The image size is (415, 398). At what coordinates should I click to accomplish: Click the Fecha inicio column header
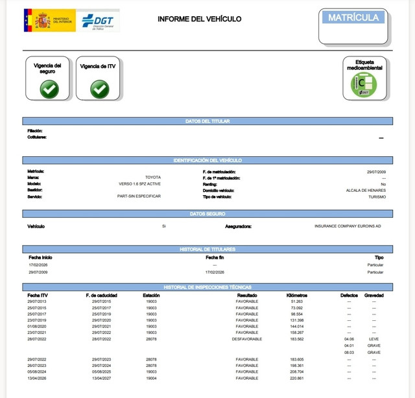(40, 257)
